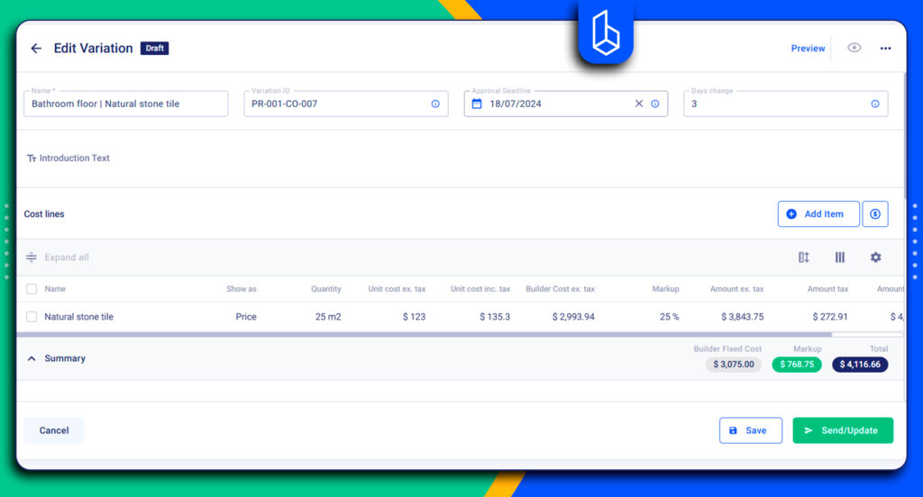Click the green Send/Update button
This screenshot has width=923, height=497.
[843, 430]
